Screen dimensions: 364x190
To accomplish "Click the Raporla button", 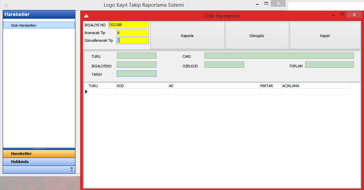I will pyautogui.click(x=187, y=36).
